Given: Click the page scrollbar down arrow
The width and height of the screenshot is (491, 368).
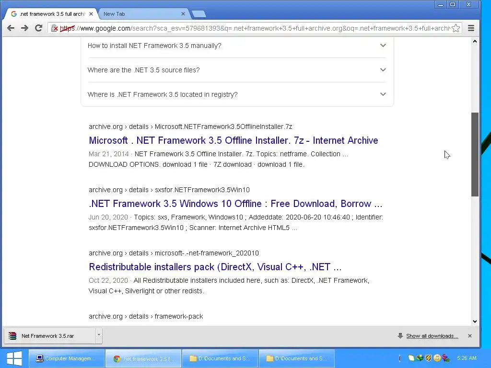Looking at the screenshot, I should 475,321.
